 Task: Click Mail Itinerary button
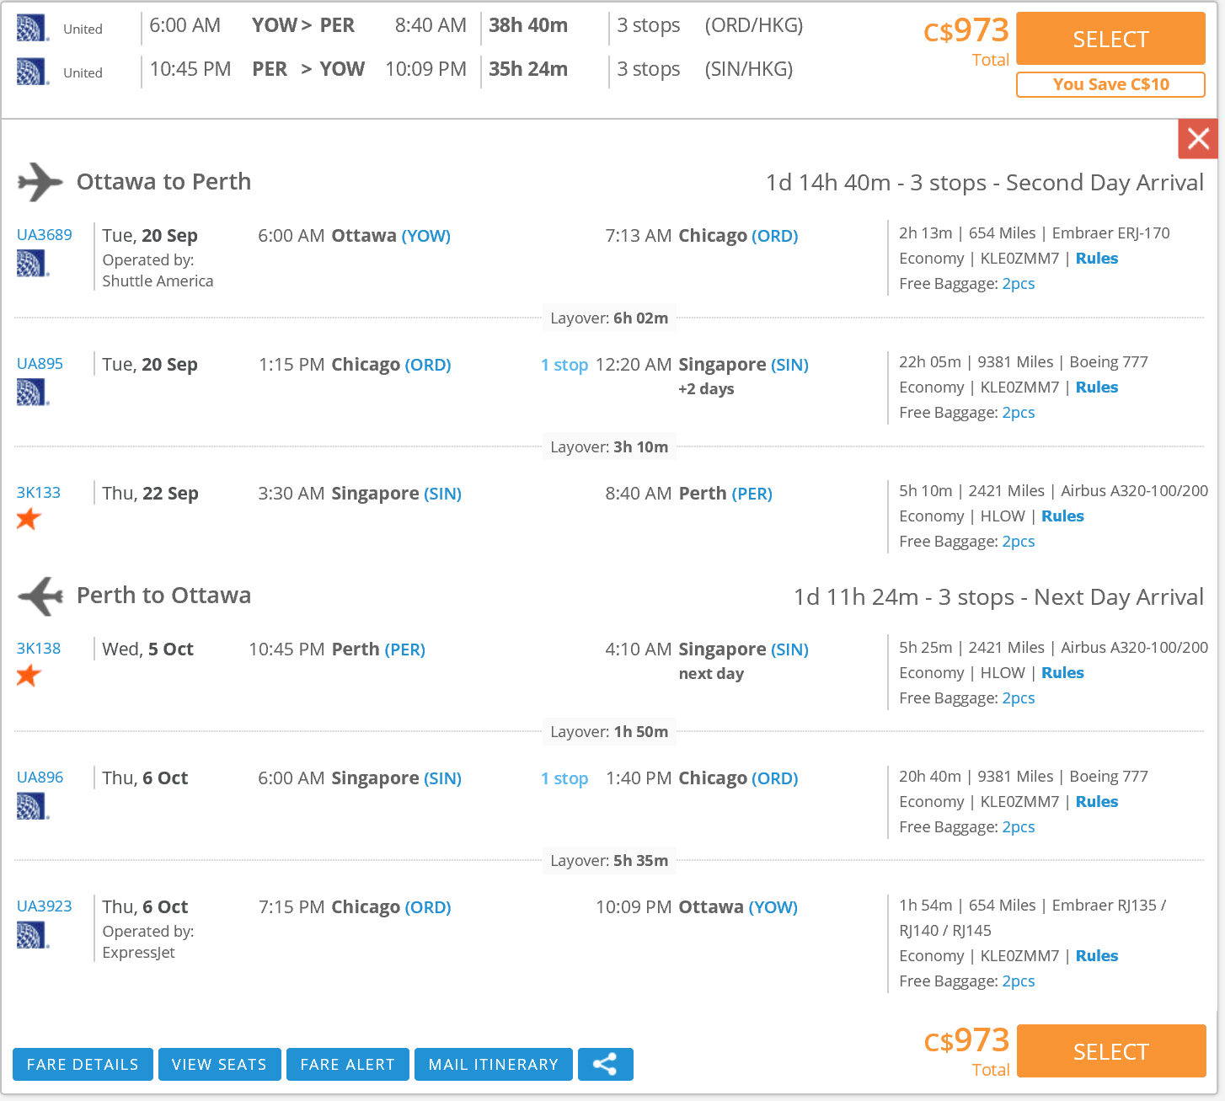pos(493,1064)
